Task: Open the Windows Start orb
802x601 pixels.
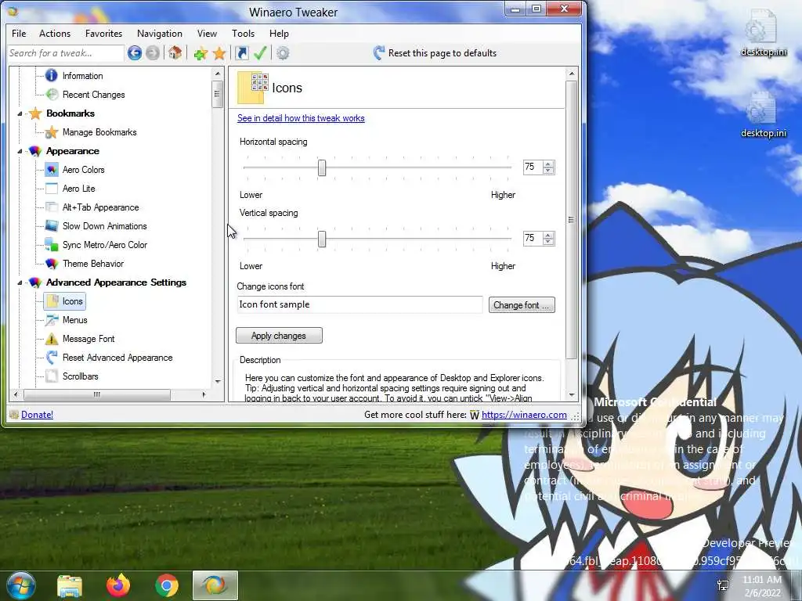Action: 20,585
